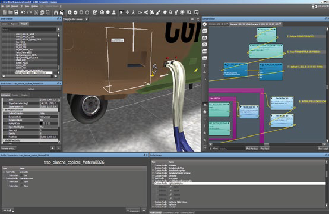Select the arrow selection tool

pos(122,12)
